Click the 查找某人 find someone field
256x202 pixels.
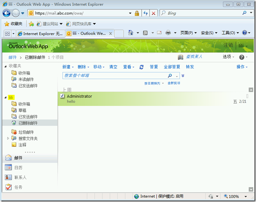pyautogui.click(x=194, y=57)
